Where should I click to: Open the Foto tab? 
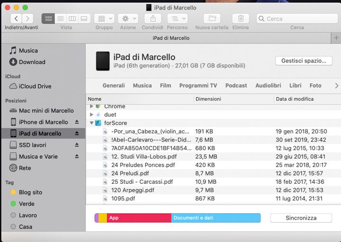[x=315, y=85]
